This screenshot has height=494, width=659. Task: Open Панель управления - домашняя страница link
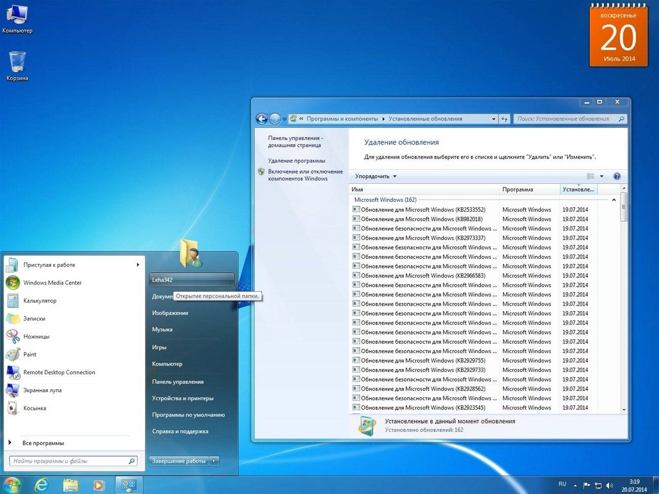tap(295, 141)
